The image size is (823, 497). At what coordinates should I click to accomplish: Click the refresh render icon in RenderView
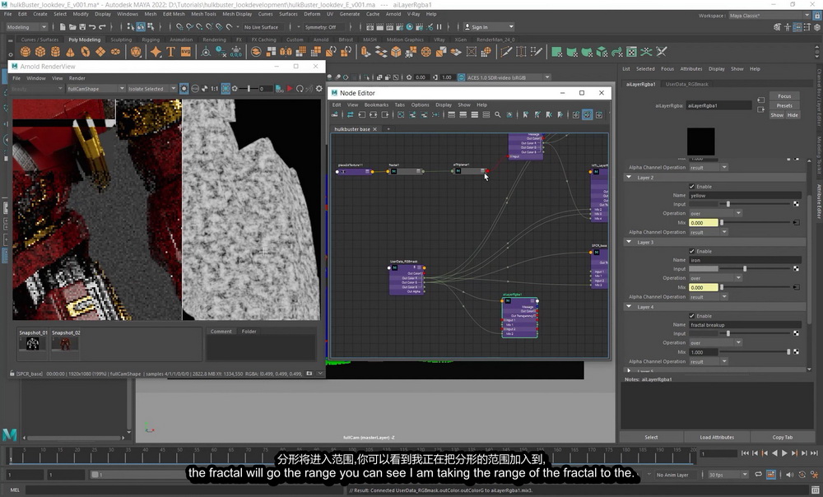point(300,89)
